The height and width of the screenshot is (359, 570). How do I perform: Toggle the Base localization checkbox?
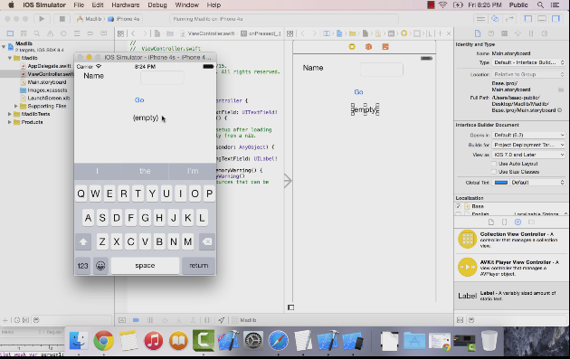[459, 206]
